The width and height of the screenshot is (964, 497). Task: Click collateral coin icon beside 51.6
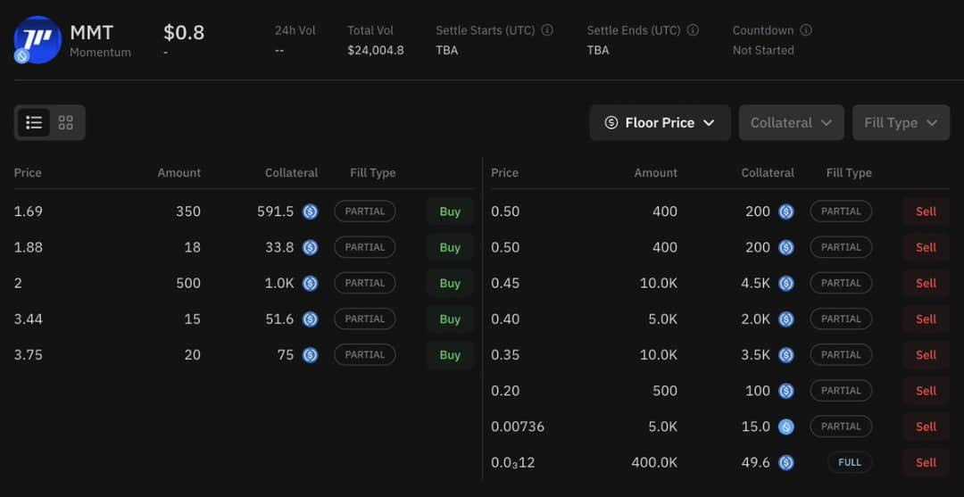click(310, 319)
